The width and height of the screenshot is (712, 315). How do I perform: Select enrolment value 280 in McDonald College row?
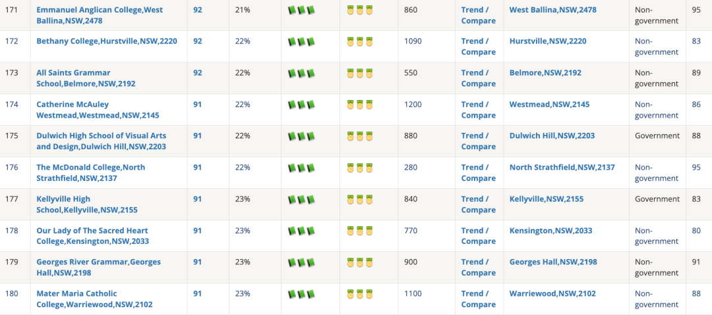click(x=411, y=167)
